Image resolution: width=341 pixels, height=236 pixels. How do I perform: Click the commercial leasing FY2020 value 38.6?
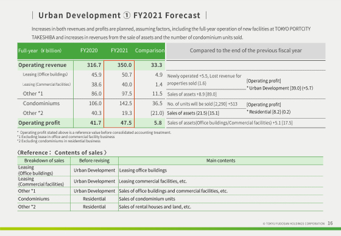(96, 85)
